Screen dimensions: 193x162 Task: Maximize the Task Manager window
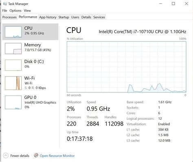click(x=173, y=4)
